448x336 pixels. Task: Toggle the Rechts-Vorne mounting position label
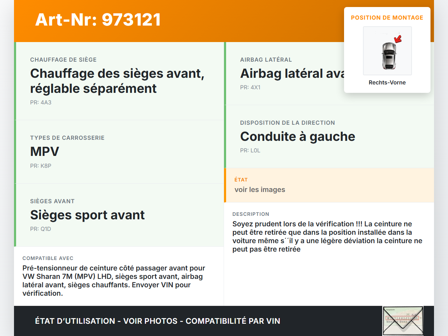click(387, 82)
